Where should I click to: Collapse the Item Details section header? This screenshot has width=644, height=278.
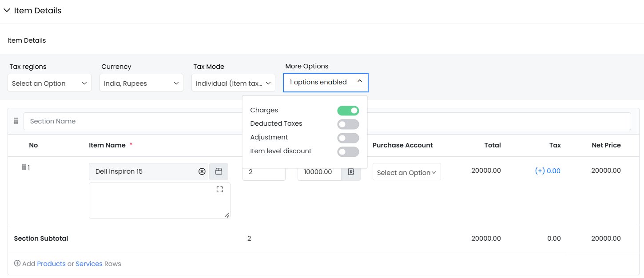coord(7,11)
